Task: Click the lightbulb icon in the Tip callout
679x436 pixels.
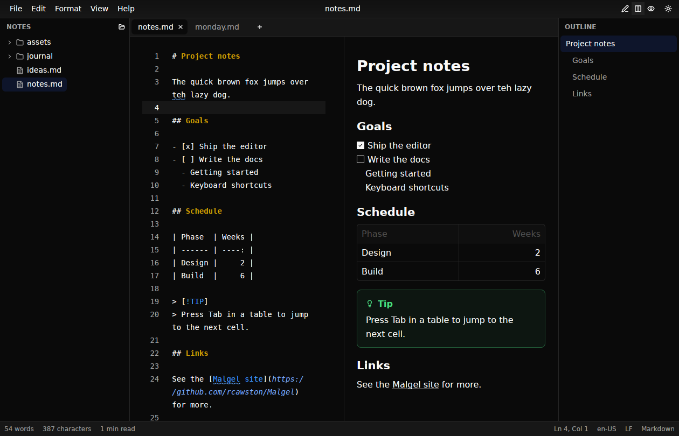Action: (x=370, y=304)
